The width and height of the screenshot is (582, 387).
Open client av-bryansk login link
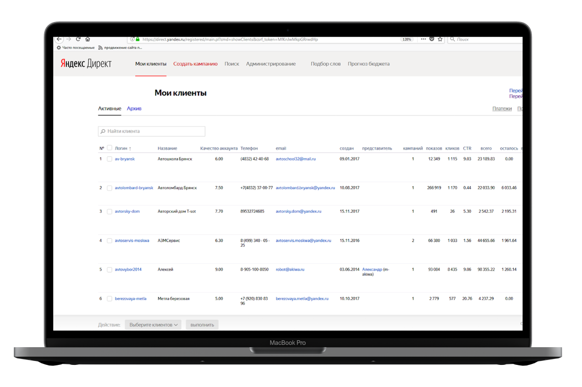click(x=125, y=159)
